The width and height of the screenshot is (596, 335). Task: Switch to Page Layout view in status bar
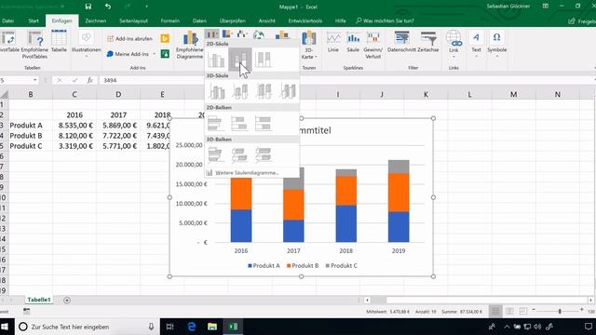pos(509,312)
